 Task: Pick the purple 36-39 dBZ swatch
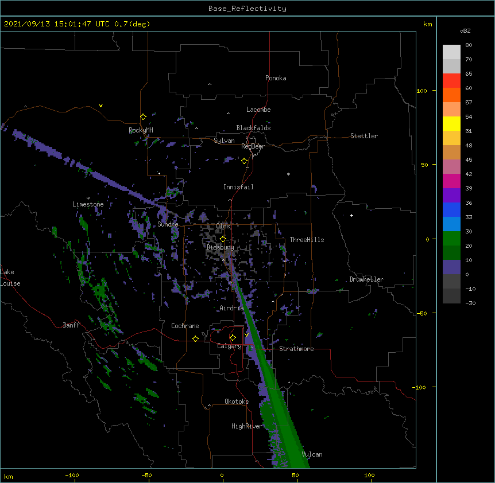[x=451, y=196]
